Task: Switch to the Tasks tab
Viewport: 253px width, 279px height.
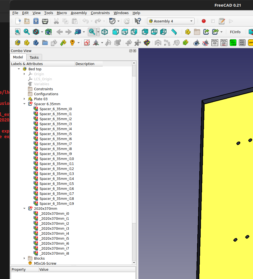Action: 34,58
